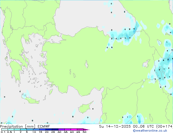Click the 'ECMWF' model label
Viewport: 173px width, 133px height.
(x=44, y=126)
